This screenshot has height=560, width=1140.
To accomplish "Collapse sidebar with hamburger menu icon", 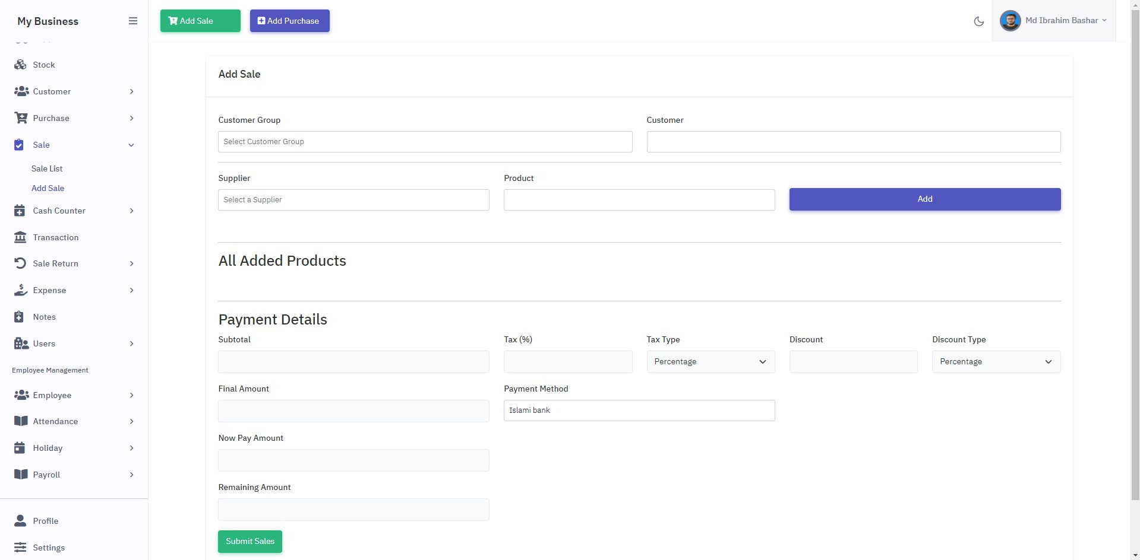I will click(133, 21).
